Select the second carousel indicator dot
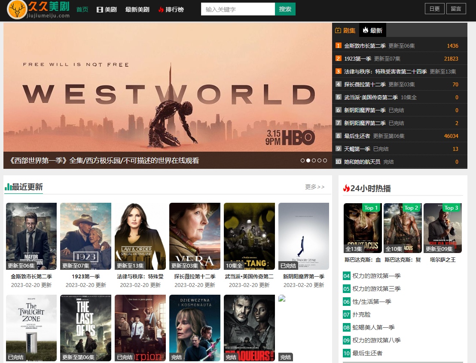Image resolution: width=476 pixels, height=363 pixels. 308,160
